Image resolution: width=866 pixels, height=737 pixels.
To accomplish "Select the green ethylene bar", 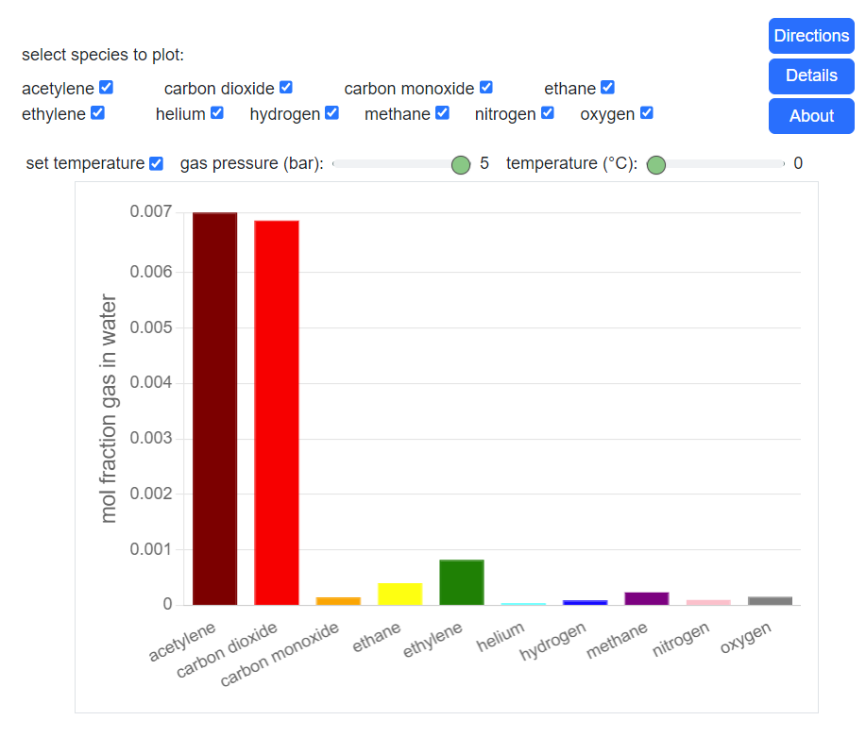I will [462, 582].
